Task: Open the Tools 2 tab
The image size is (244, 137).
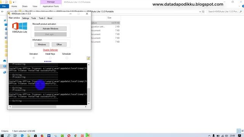Action: pos(42,18)
